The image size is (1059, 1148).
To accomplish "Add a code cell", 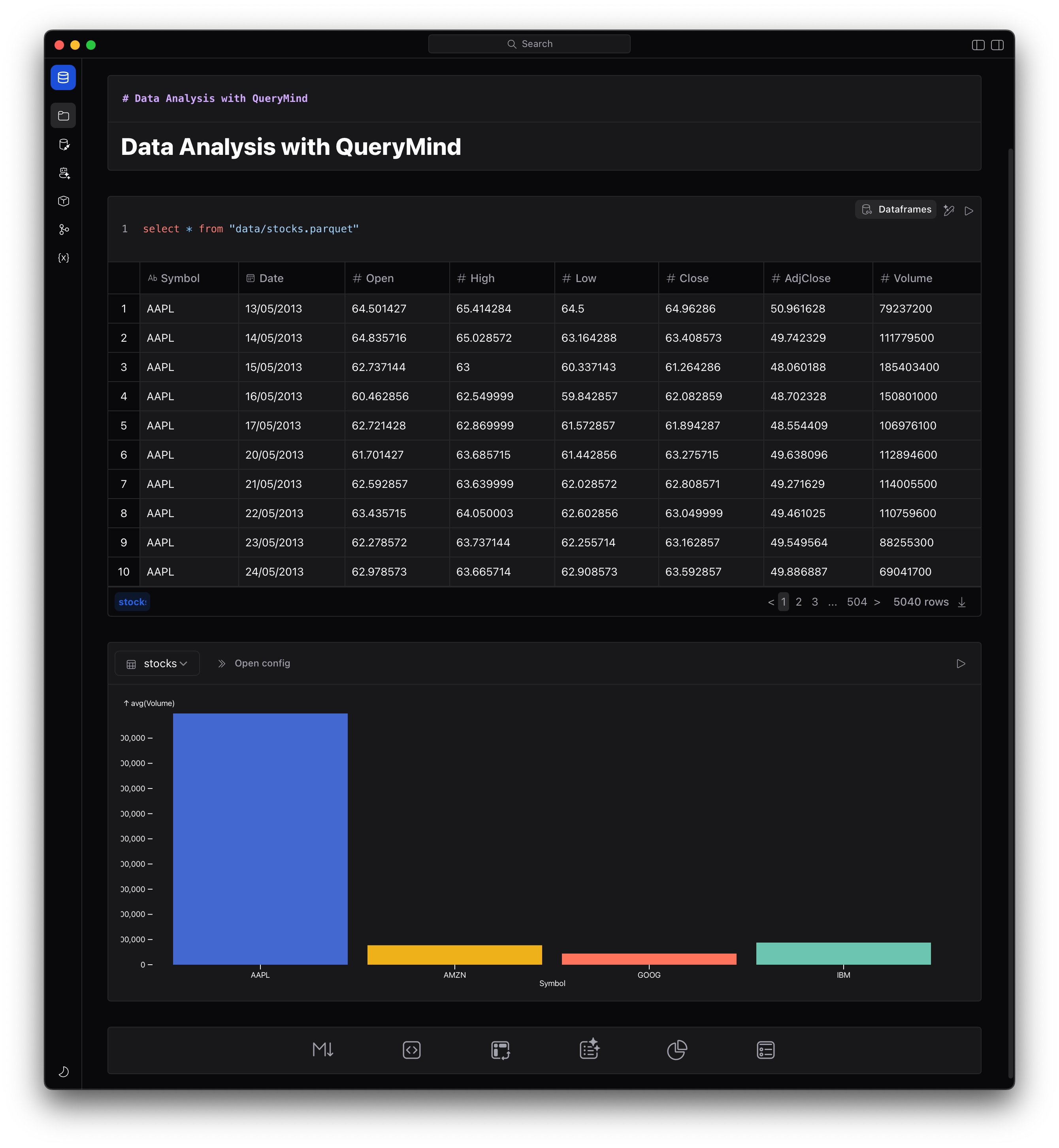I will click(x=411, y=1050).
